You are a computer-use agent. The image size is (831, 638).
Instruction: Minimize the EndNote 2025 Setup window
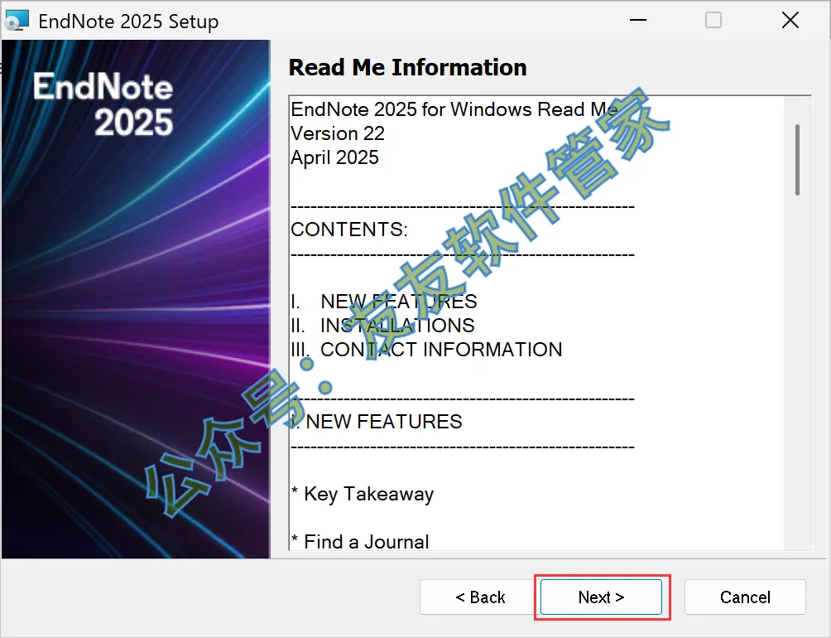(x=638, y=21)
